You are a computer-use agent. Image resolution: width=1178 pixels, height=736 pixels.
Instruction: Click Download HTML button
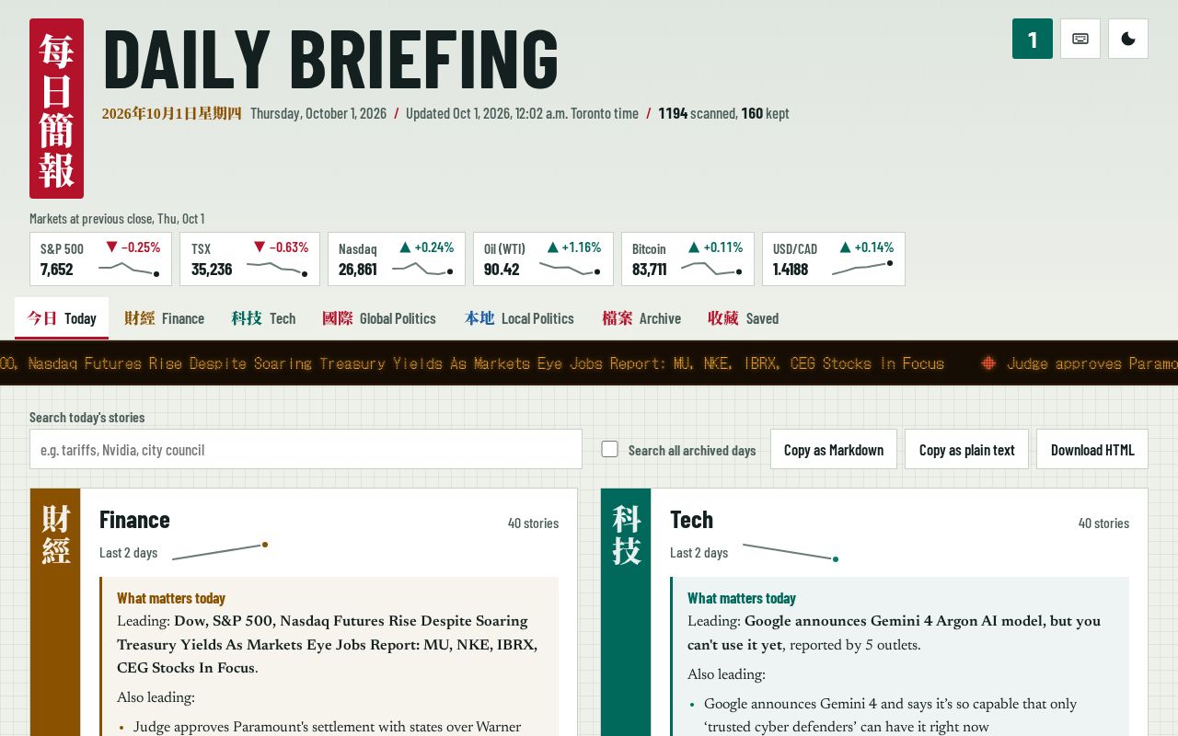coord(1092,449)
